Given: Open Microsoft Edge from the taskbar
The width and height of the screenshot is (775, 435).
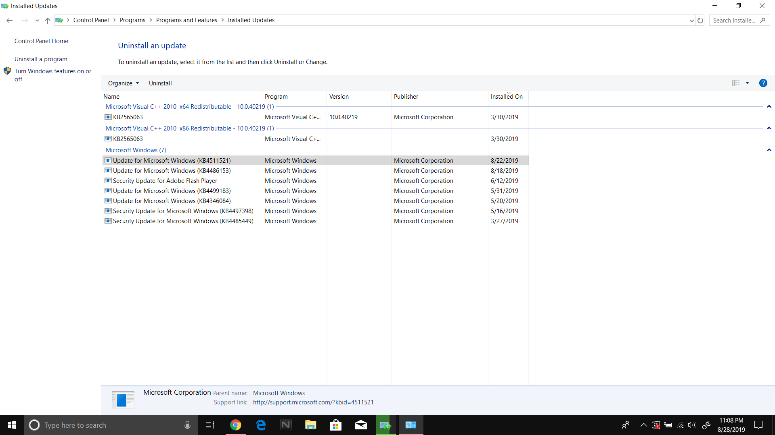Looking at the screenshot, I should (x=261, y=425).
